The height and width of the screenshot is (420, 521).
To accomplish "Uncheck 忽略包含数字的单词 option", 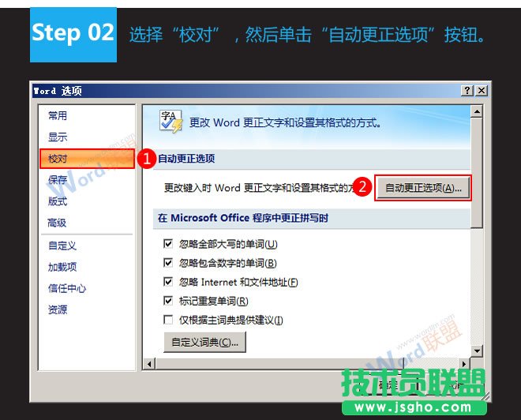I will [167, 263].
